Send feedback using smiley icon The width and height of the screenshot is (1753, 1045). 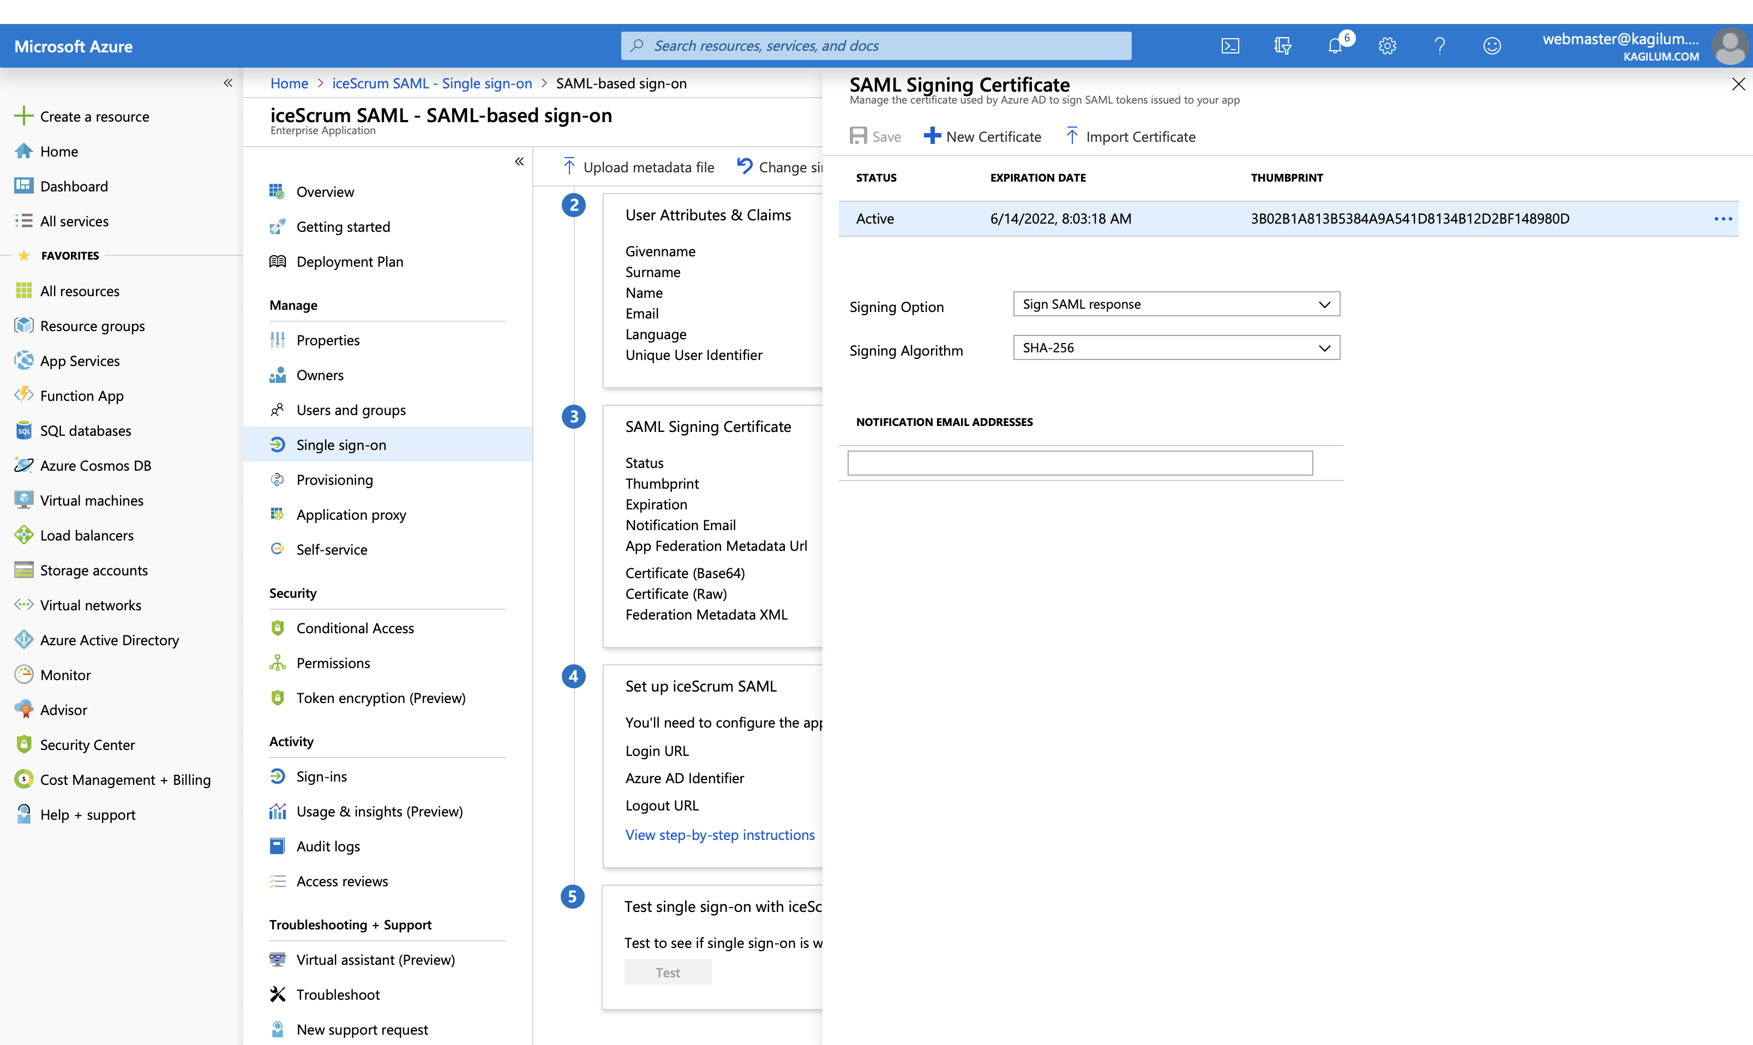point(1492,46)
